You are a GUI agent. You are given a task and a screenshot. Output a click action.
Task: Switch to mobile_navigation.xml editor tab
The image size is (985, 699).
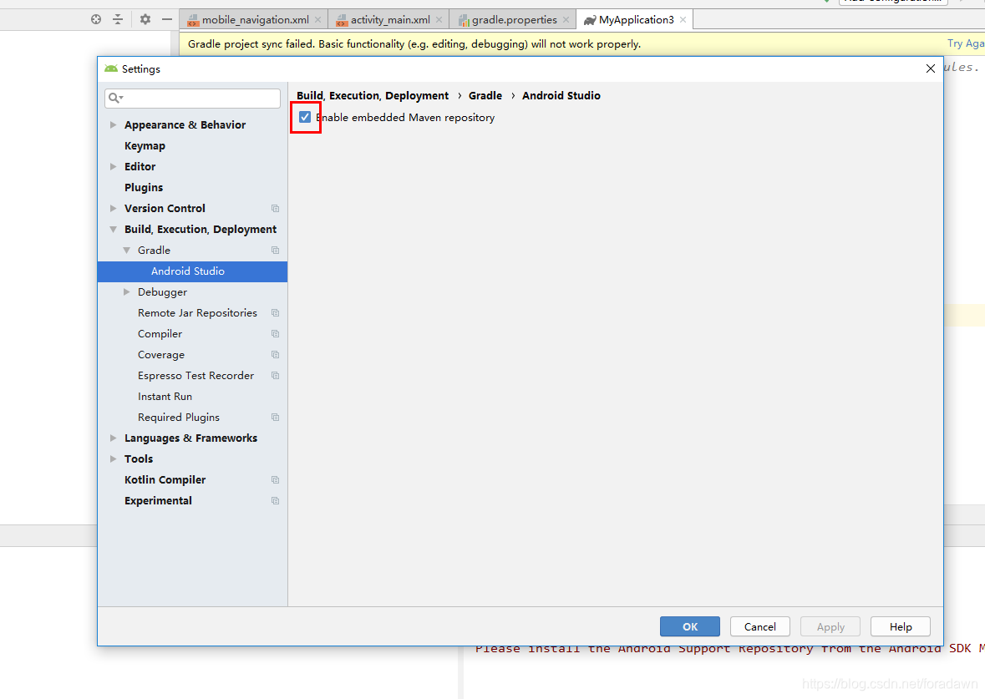click(255, 19)
